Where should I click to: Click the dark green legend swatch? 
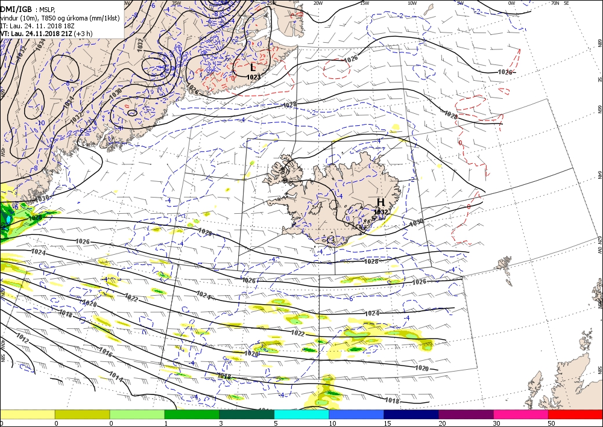pos(247,414)
